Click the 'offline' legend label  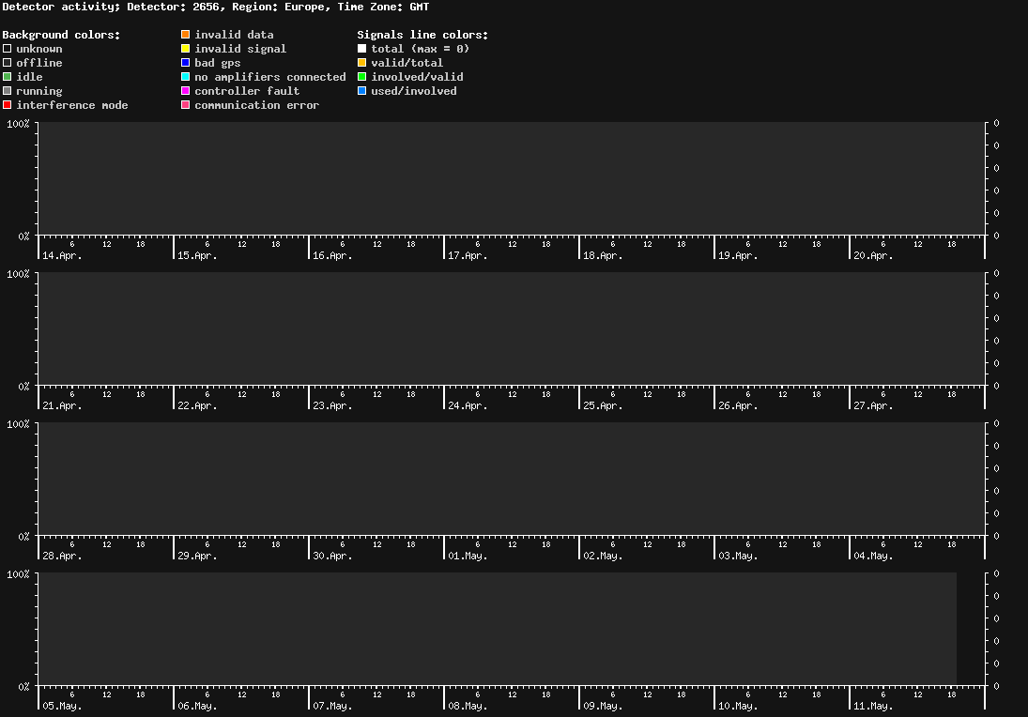(x=39, y=63)
